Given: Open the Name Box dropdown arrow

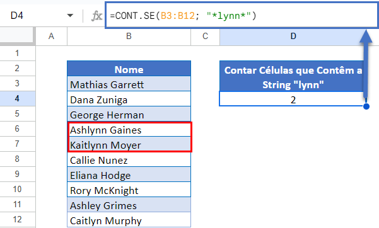Looking at the screenshot, I should click(x=70, y=16).
